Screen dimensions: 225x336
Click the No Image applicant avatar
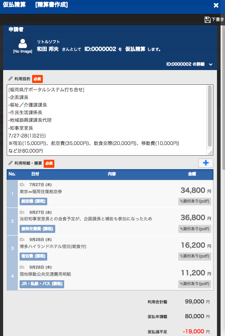click(x=23, y=46)
